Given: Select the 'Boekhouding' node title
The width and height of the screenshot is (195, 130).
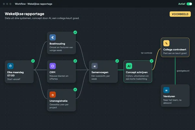Looking at the screenshot, I should [x=57, y=44].
